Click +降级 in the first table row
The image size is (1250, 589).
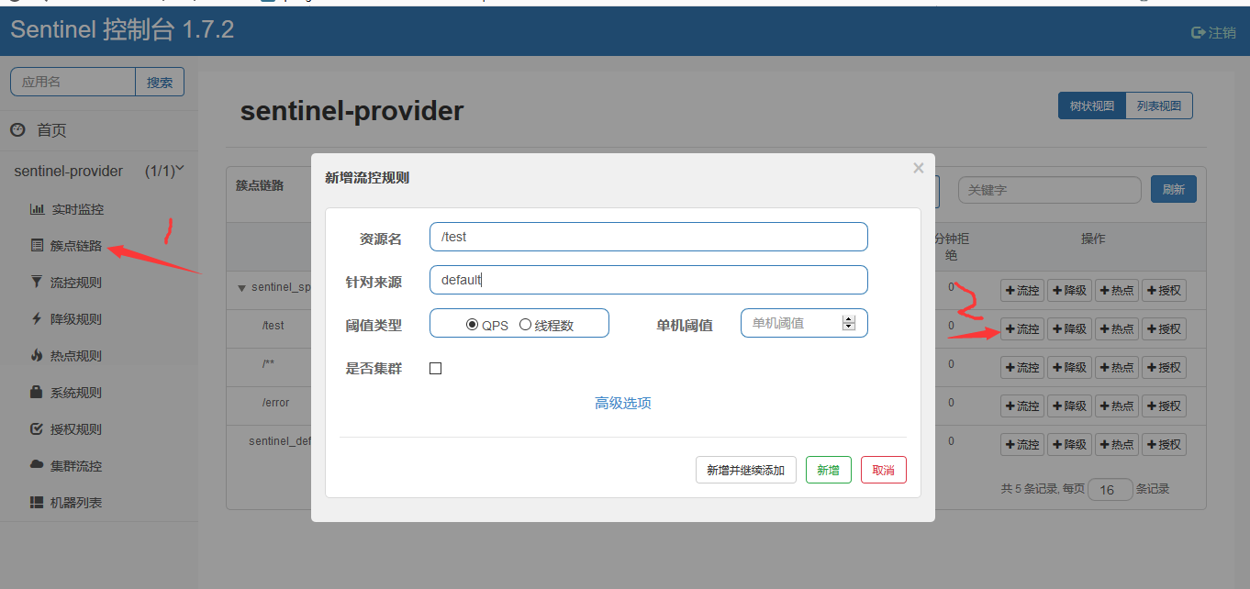click(x=1069, y=291)
